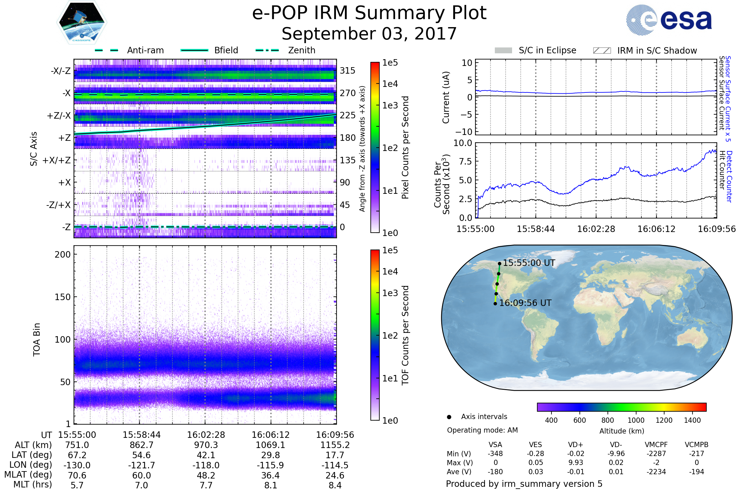Click the Altitude (km) rainbow colorbar
739x493 pixels.
pos(621,407)
